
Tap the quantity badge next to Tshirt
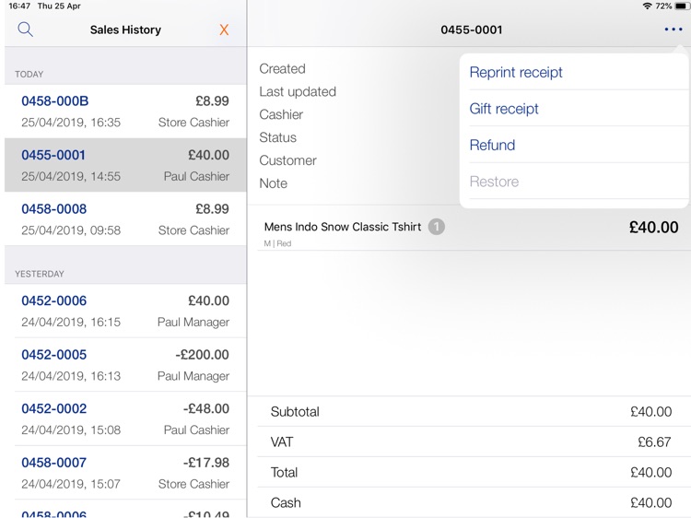tap(437, 227)
